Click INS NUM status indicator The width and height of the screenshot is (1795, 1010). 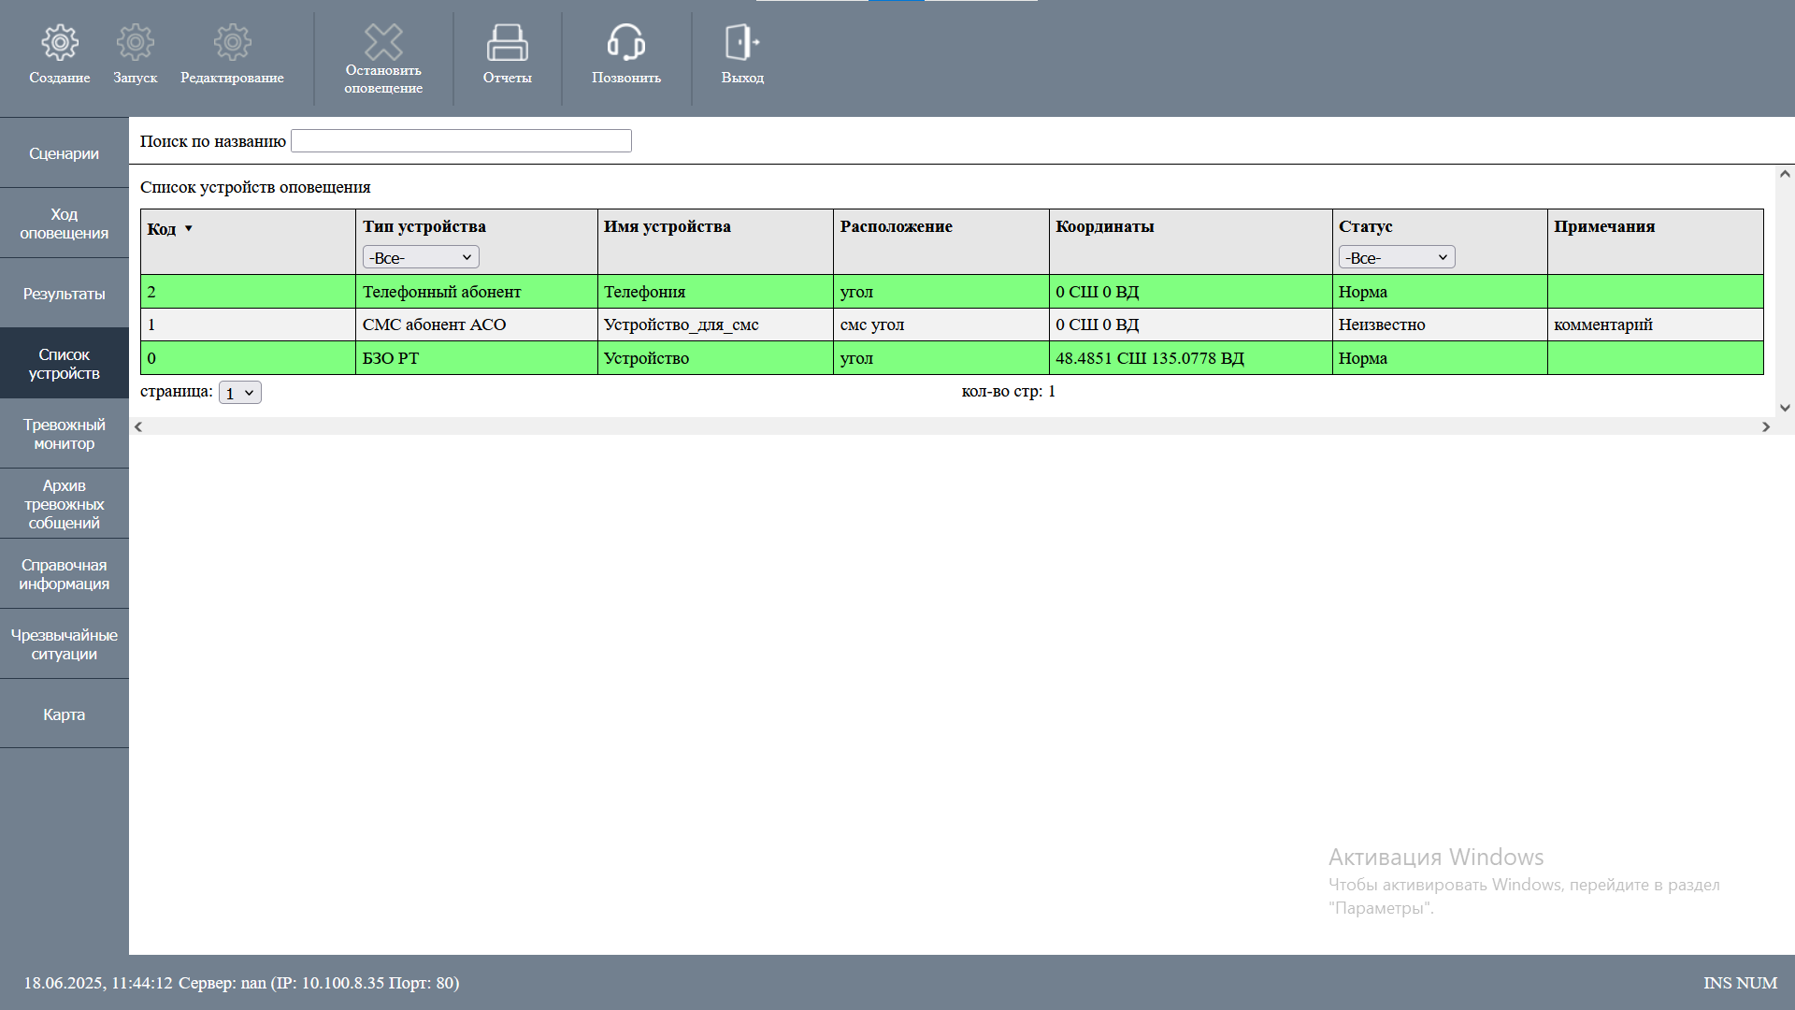point(1740,983)
